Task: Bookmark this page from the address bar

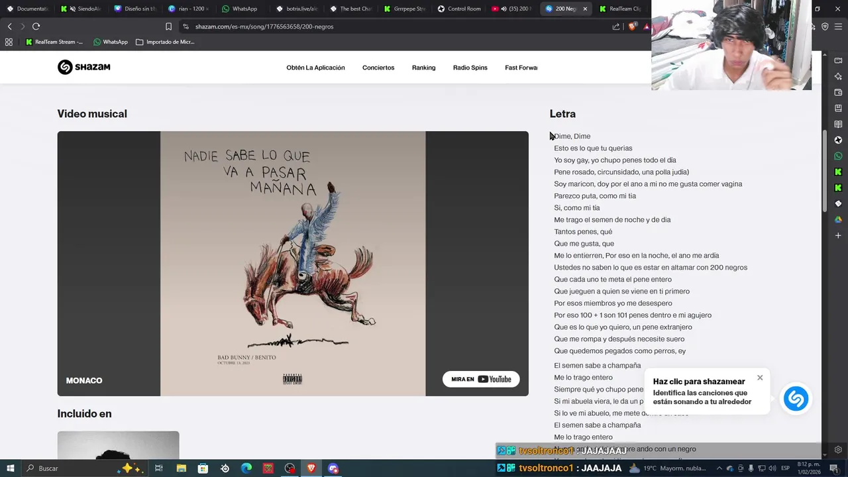Action: pyautogui.click(x=168, y=26)
